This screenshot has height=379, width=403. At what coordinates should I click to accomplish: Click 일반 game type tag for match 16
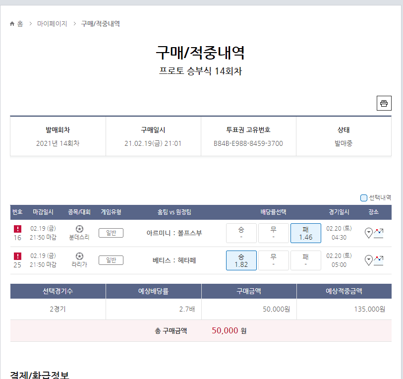pos(111,233)
